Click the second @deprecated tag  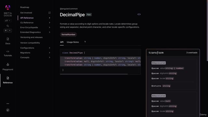point(159,96)
